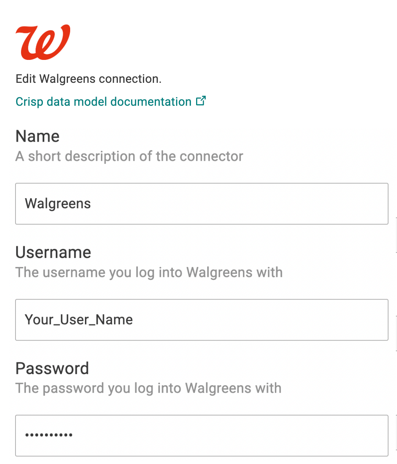Click "A short description of the connector" hint
The height and width of the screenshot is (464, 397).
point(129,156)
